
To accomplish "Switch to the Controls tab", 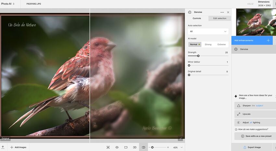I will click(x=197, y=18).
